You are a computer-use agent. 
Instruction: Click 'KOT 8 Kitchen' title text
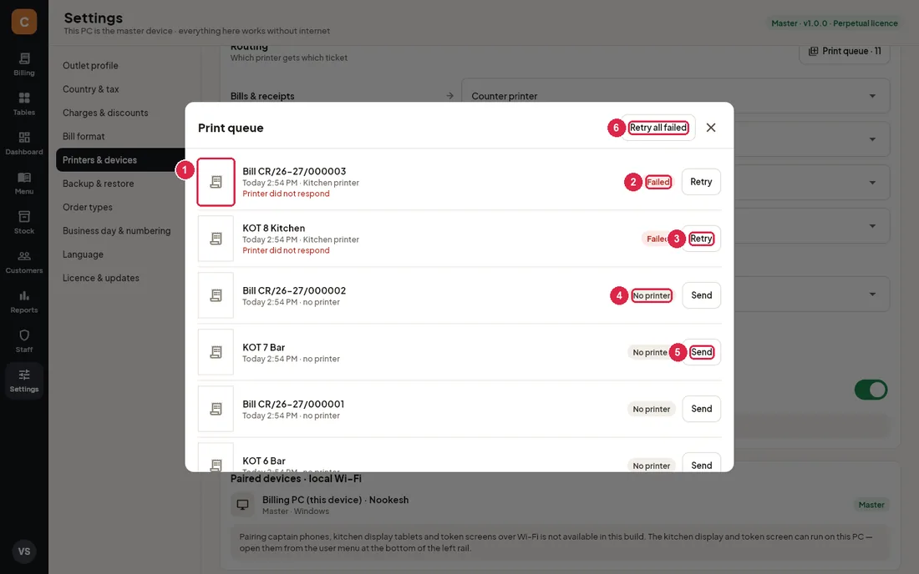coord(274,228)
